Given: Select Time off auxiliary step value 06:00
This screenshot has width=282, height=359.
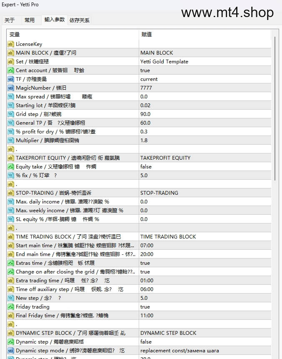Looking at the screenshot, I should pos(205,289).
